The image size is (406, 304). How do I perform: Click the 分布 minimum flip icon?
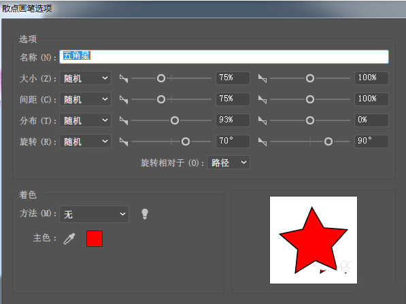[x=124, y=120]
